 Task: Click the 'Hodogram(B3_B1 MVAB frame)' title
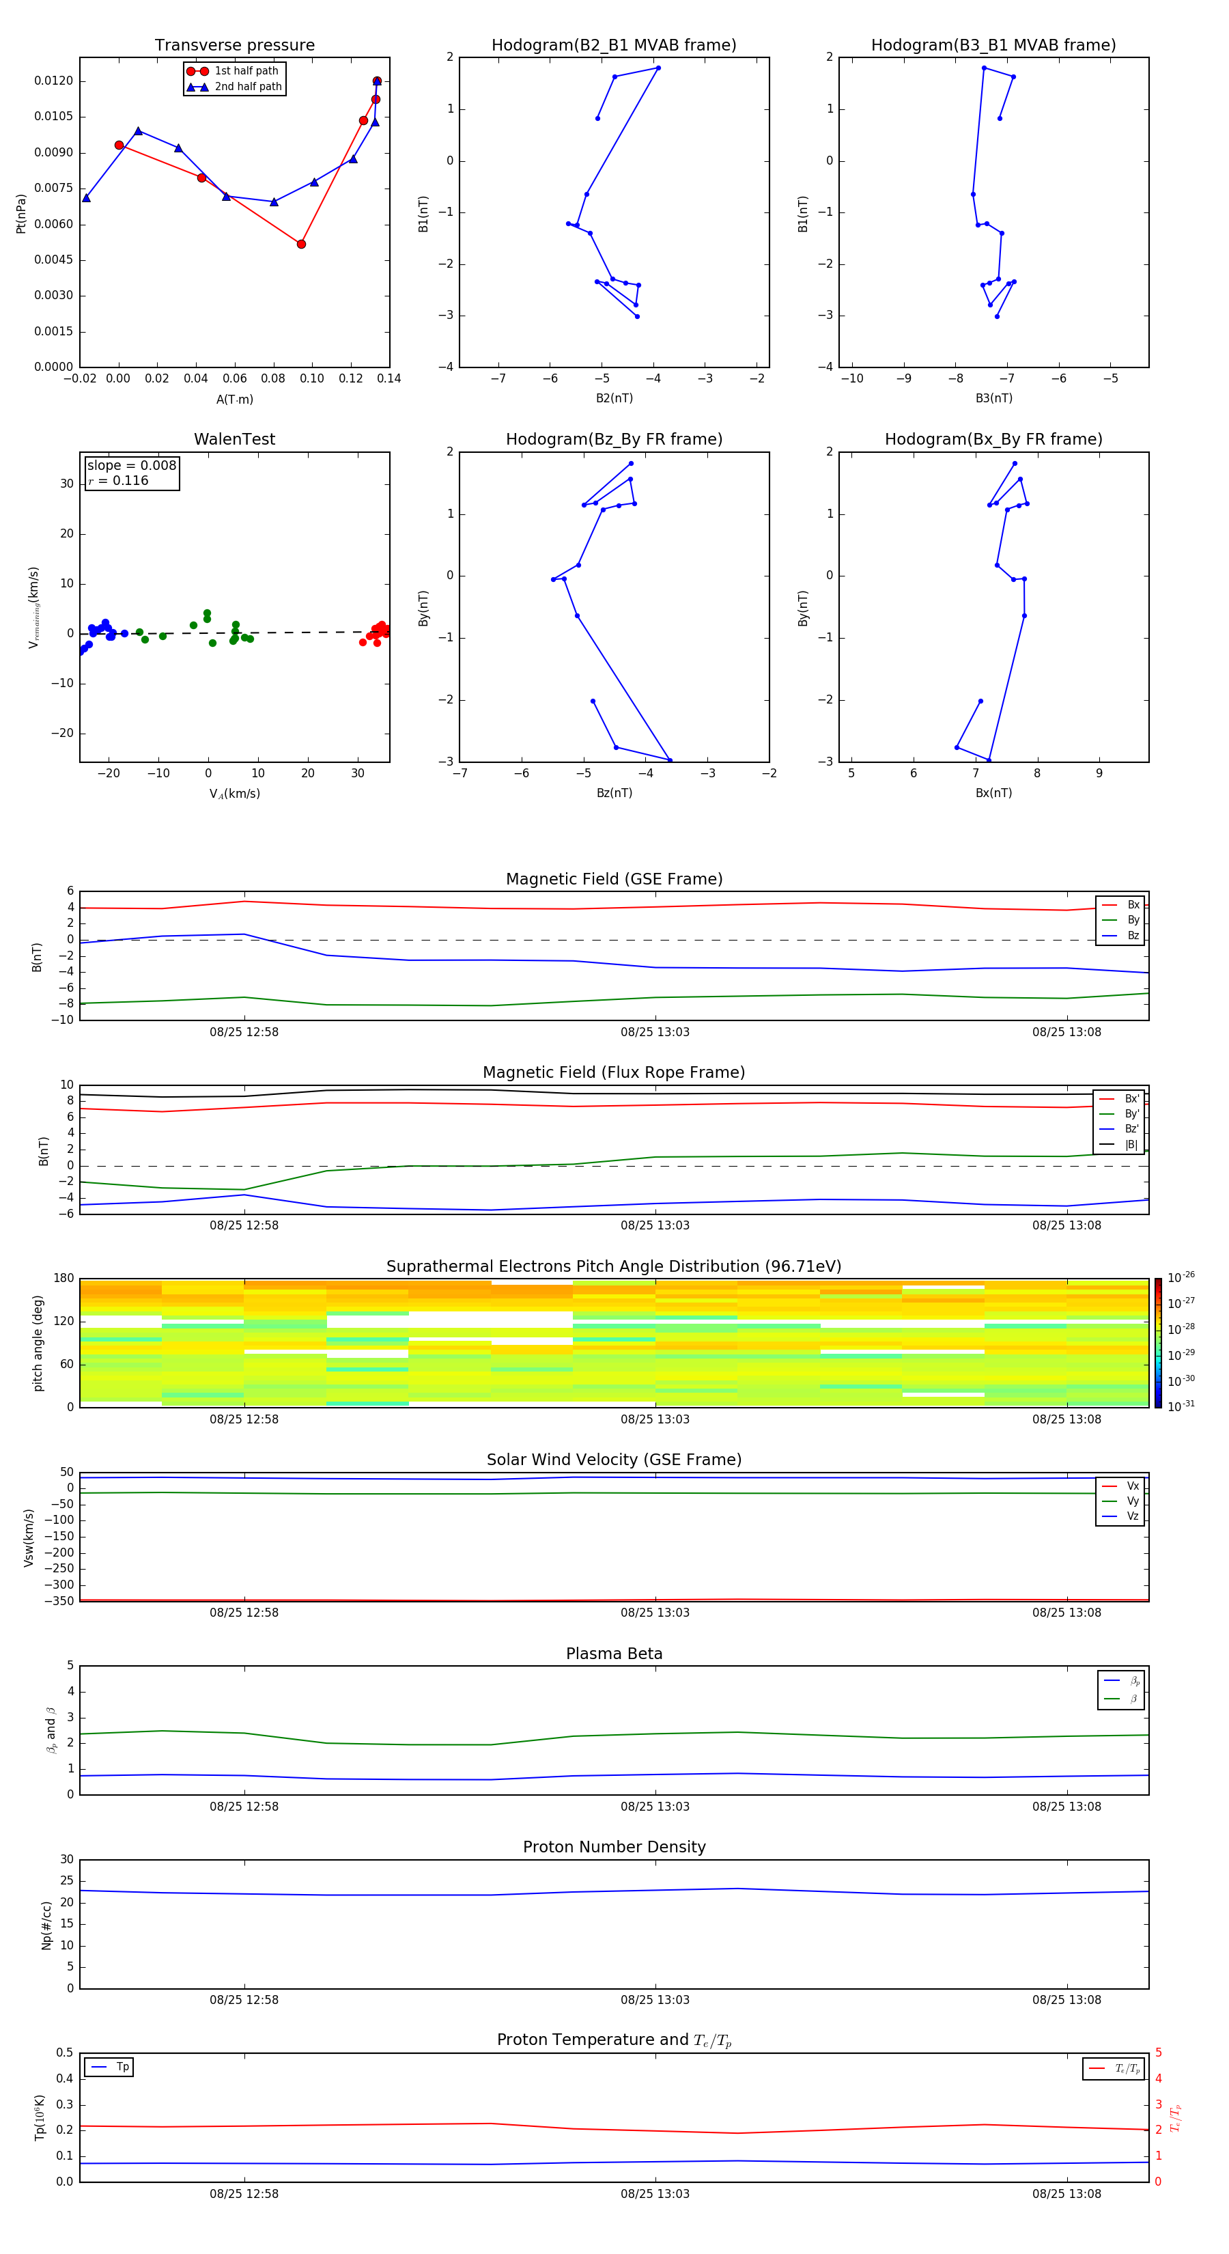pyautogui.click(x=993, y=46)
